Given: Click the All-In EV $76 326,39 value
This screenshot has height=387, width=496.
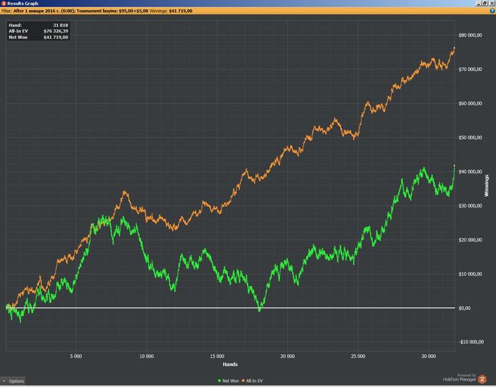Looking at the screenshot, I should (56, 31).
